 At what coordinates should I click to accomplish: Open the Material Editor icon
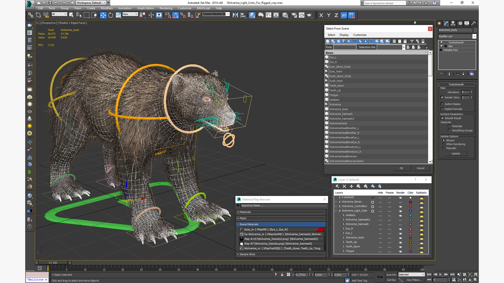tap(285, 15)
